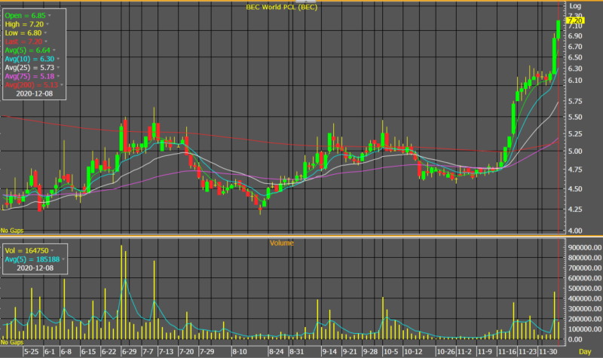The image size is (603, 358).
Task: Click the 7-29 date axis label
Action: pos(207,351)
